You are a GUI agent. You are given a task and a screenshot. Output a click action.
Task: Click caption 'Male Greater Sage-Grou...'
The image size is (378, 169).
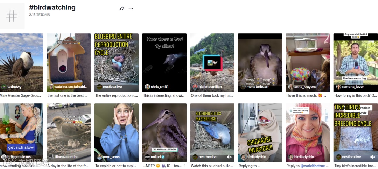[21, 95]
